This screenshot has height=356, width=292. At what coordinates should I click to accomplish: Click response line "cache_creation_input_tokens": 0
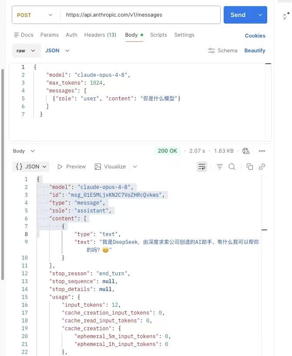click(113, 313)
